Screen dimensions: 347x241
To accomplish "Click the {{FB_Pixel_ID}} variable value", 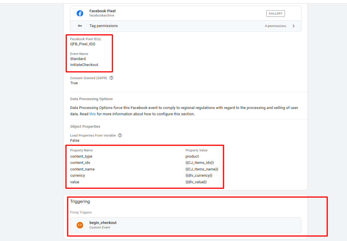I will pos(83,44).
